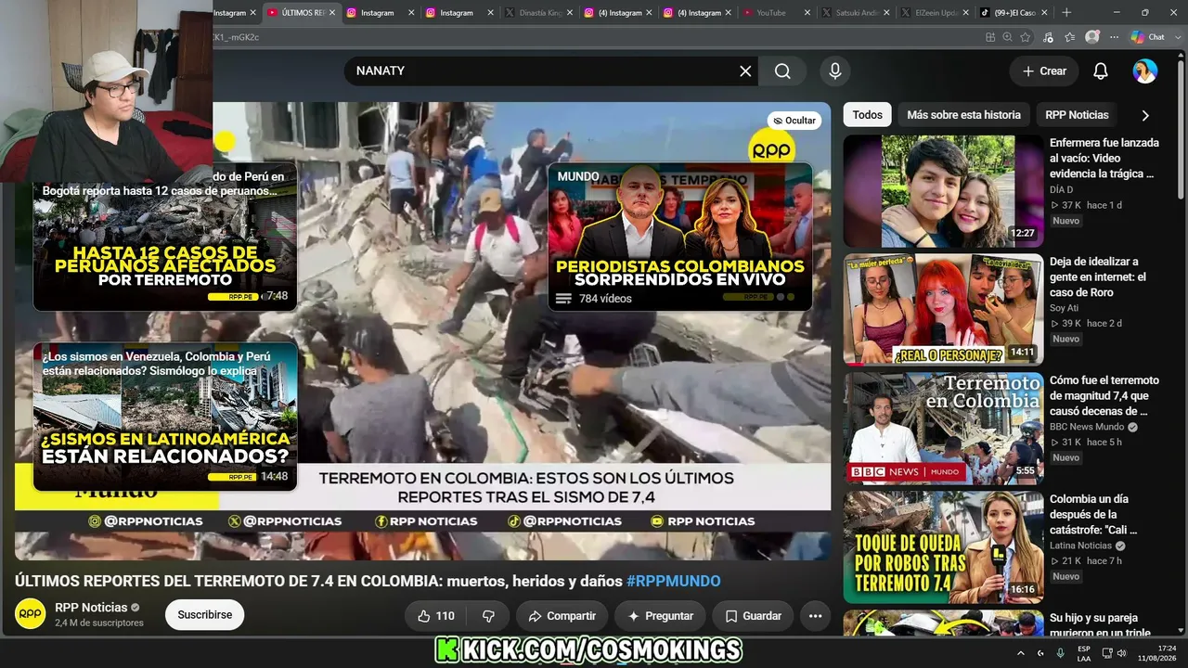Switch to the (99+) El Caso TikTok tab

coord(1013,13)
